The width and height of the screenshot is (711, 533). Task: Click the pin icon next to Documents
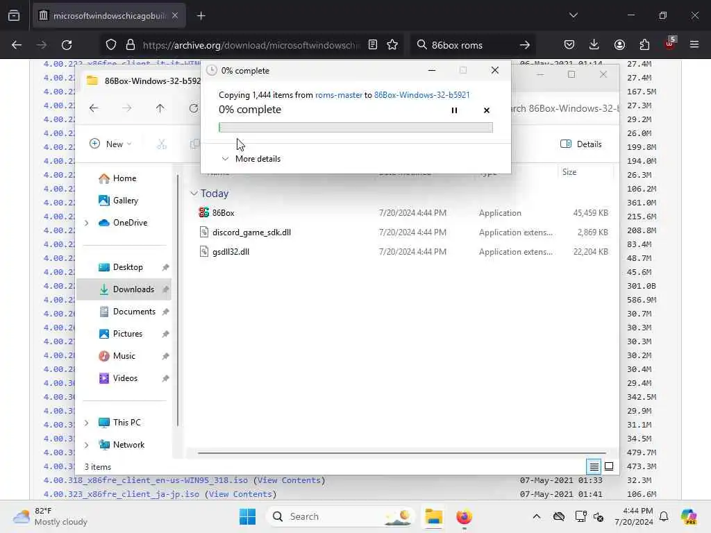(x=165, y=312)
